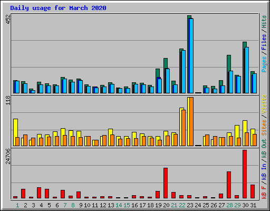Click the day 31 red kB bar
This screenshot has width=270, height=211.
[x=253, y=191]
